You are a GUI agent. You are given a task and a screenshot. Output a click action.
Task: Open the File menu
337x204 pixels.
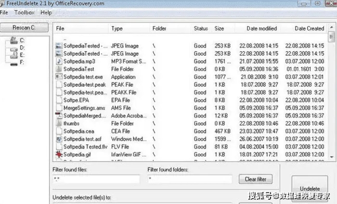pos(4,12)
